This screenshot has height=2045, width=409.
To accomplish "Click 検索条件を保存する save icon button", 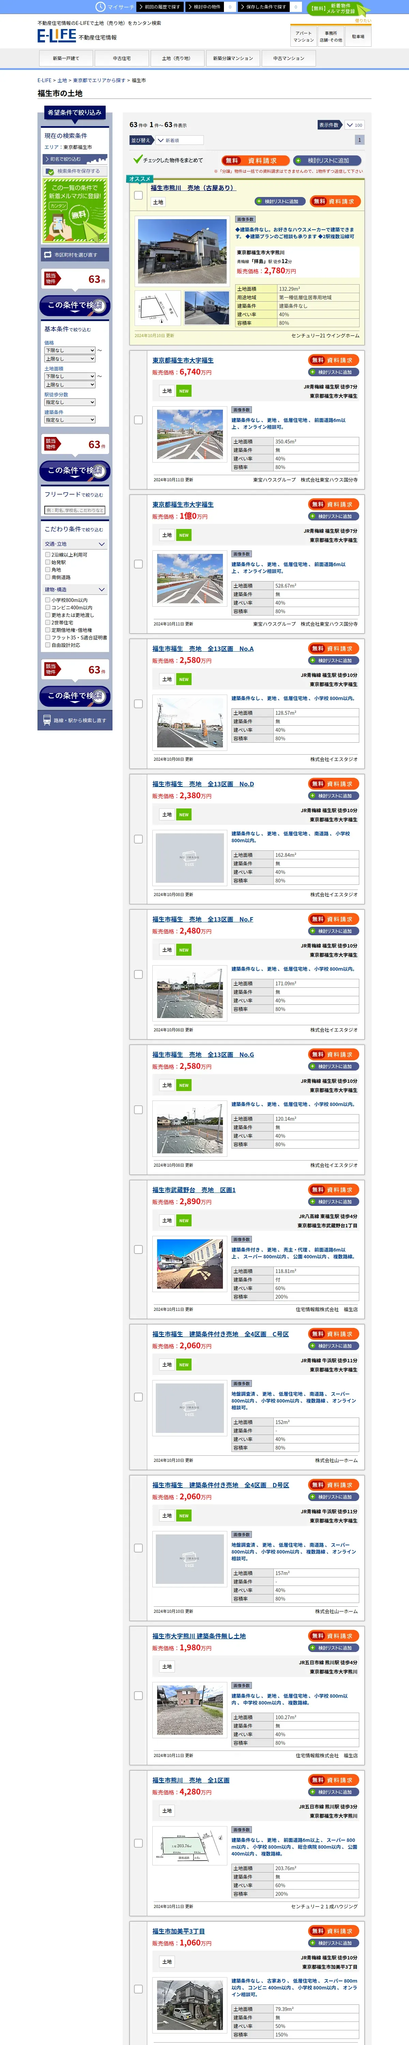I will coord(74,171).
